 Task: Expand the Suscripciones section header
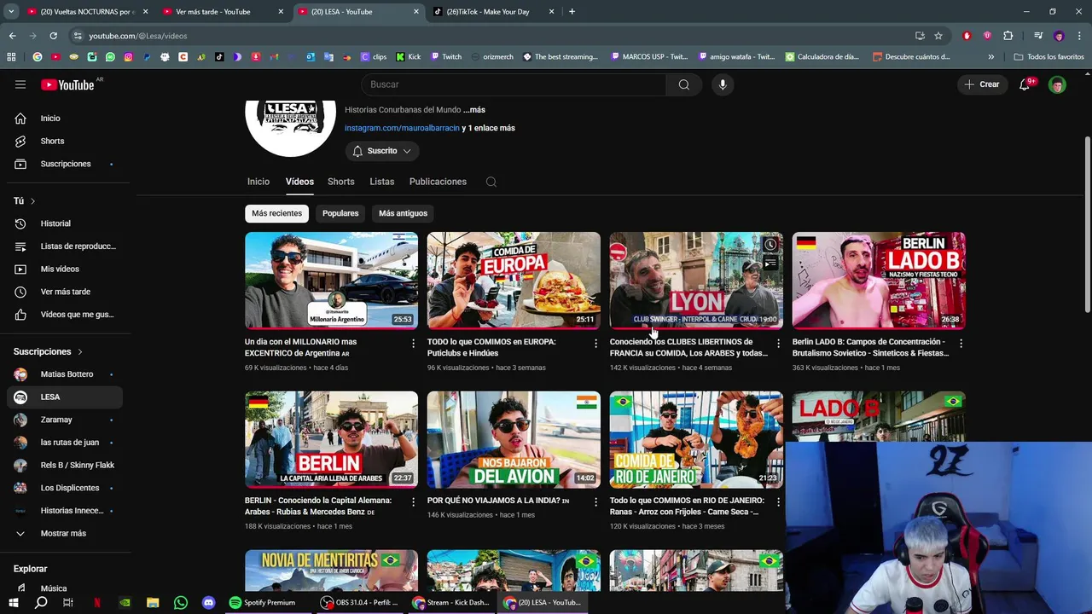click(x=48, y=351)
